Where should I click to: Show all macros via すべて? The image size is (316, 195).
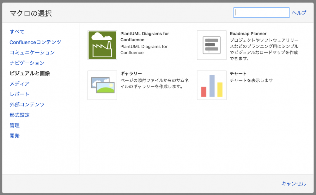(x=17, y=32)
